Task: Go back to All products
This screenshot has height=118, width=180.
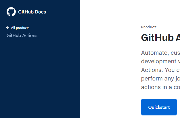Action: (x=20, y=28)
